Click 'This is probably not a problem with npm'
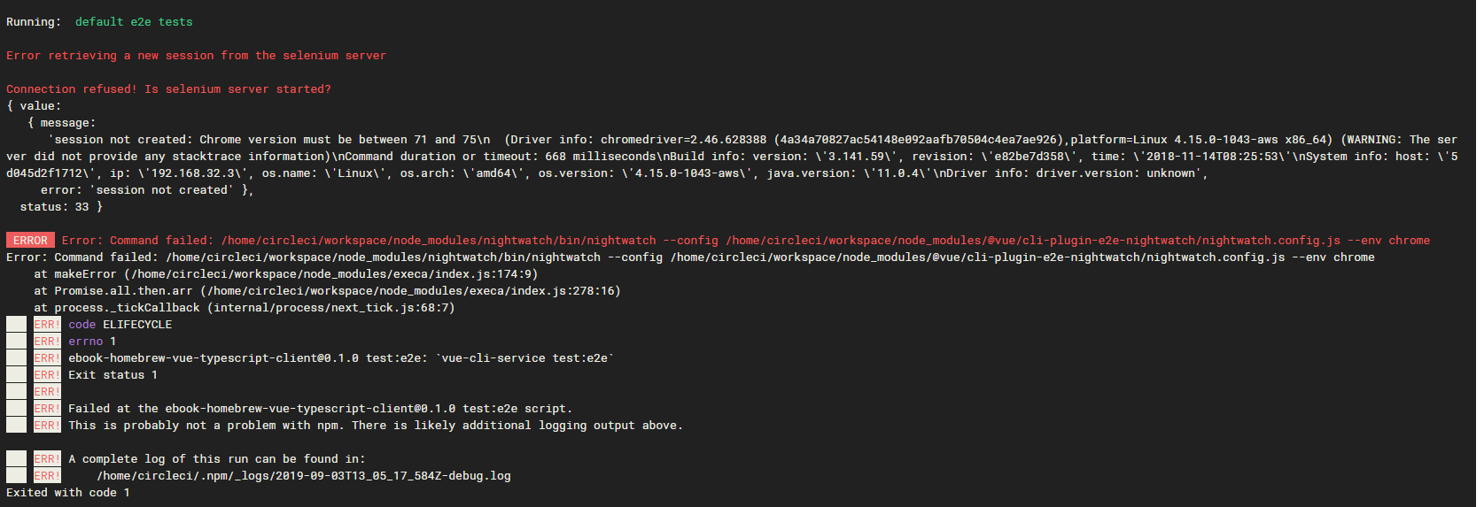 (206, 426)
